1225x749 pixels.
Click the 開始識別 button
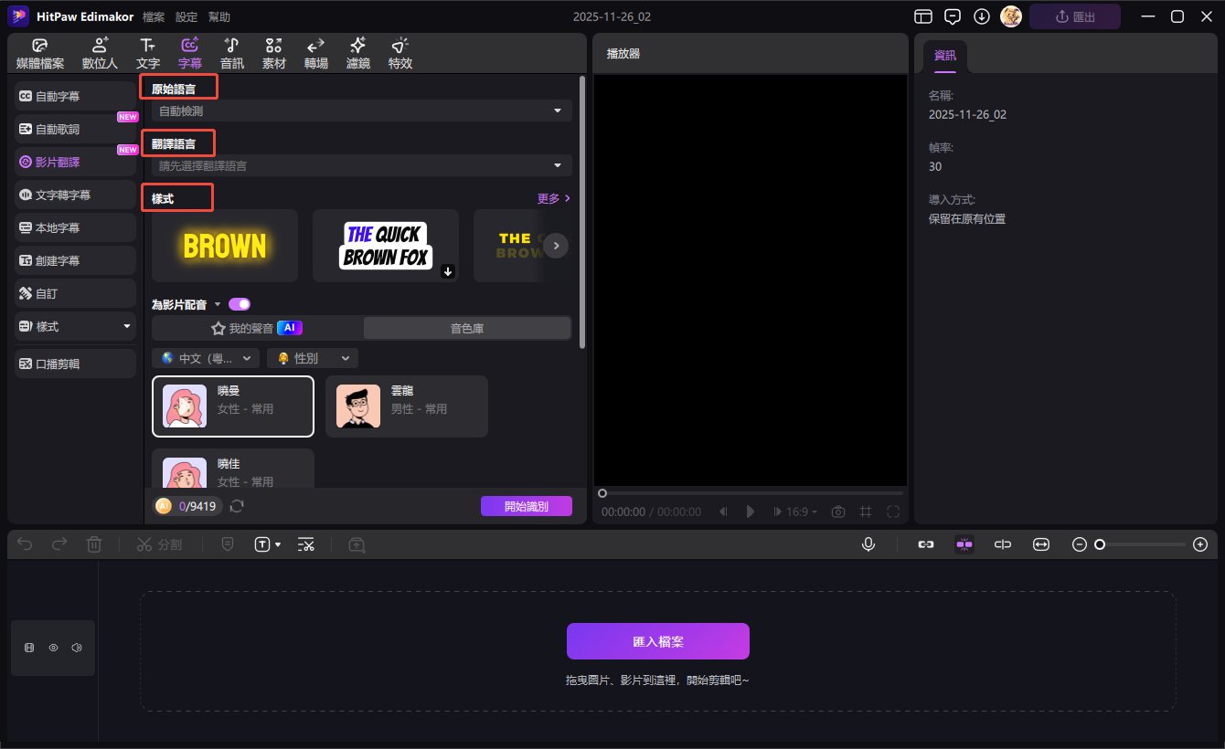click(x=526, y=506)
